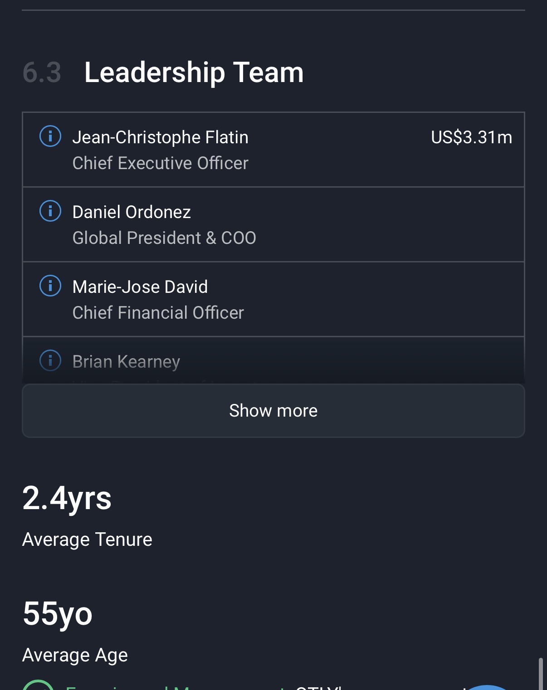Tap the blue circular button at bottom right
The height and width of the screenshot is (690, 547).
click(x=486, y=687)
